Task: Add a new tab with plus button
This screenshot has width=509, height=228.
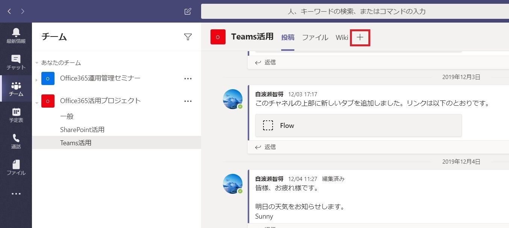Action: pos(360,37)
